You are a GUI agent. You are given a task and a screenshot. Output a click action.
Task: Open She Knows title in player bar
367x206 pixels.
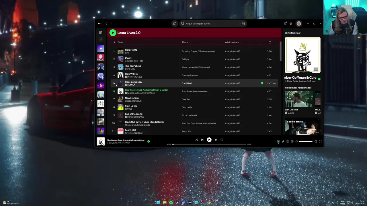tap(126, 140)
